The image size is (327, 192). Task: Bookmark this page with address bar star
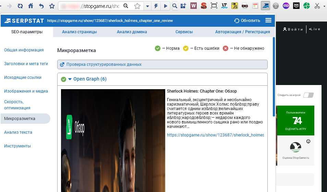(137, 6)
